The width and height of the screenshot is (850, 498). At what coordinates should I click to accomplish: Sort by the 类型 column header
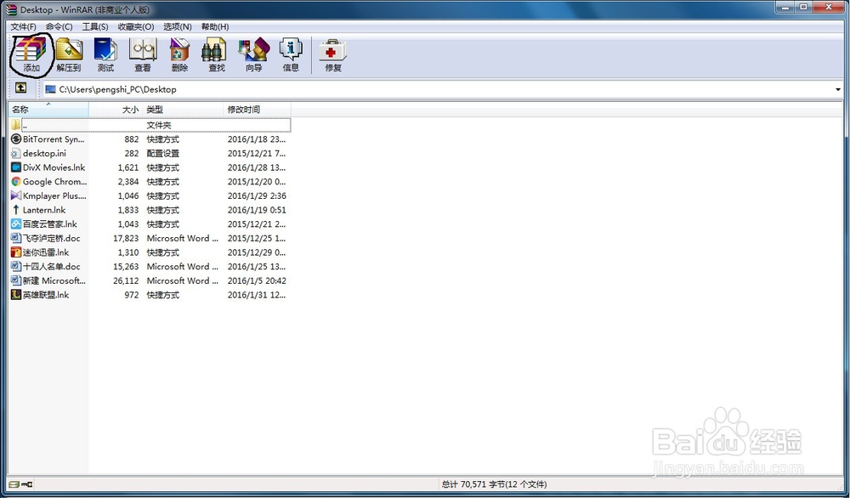pos(183,110)
